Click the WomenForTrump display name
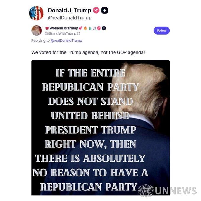This screenshot has height=201, width=201. (64, 28)
